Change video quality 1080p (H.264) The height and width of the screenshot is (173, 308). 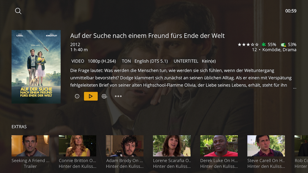coord(102,61)
